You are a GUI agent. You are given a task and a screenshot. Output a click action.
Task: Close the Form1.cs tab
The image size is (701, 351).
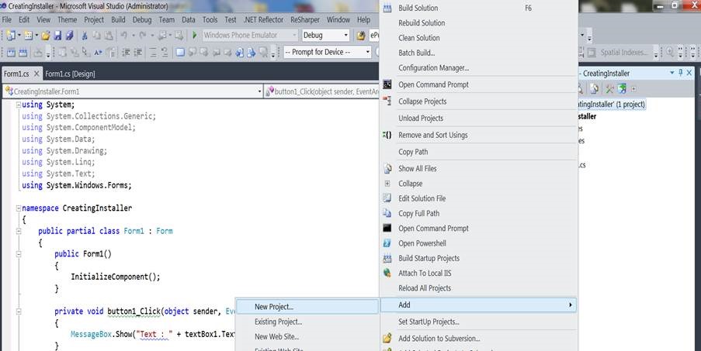[x=35, y=74]
